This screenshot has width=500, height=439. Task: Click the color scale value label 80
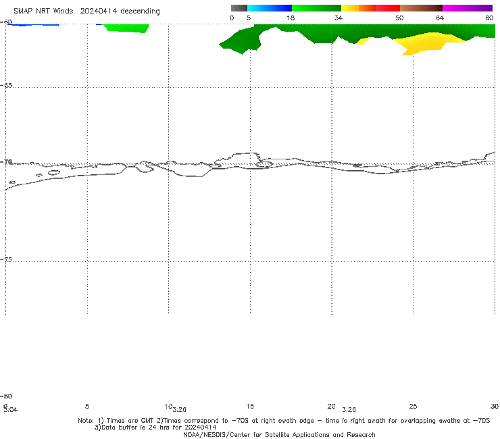489,18
